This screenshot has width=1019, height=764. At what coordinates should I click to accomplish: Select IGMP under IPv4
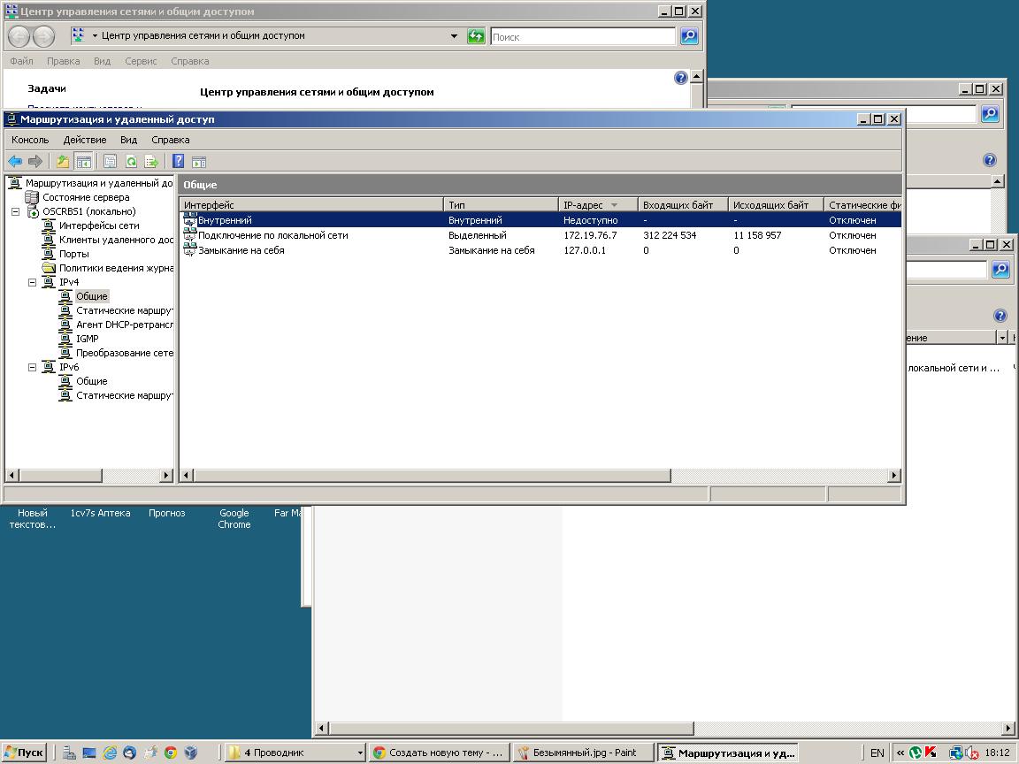pyautogui.click(x=87, y=339)
